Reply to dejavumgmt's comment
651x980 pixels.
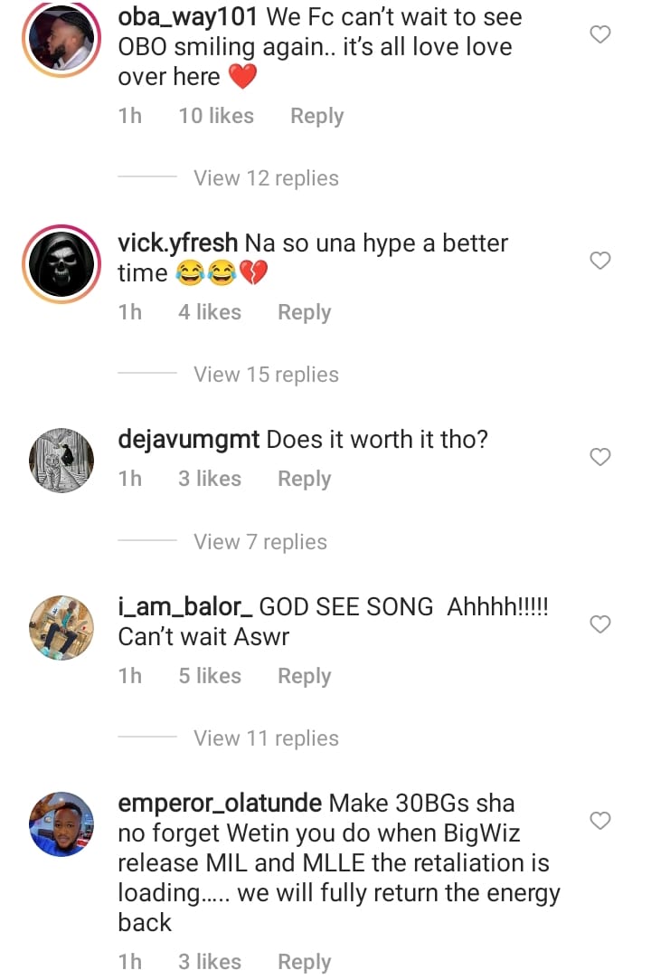(304, 480)
